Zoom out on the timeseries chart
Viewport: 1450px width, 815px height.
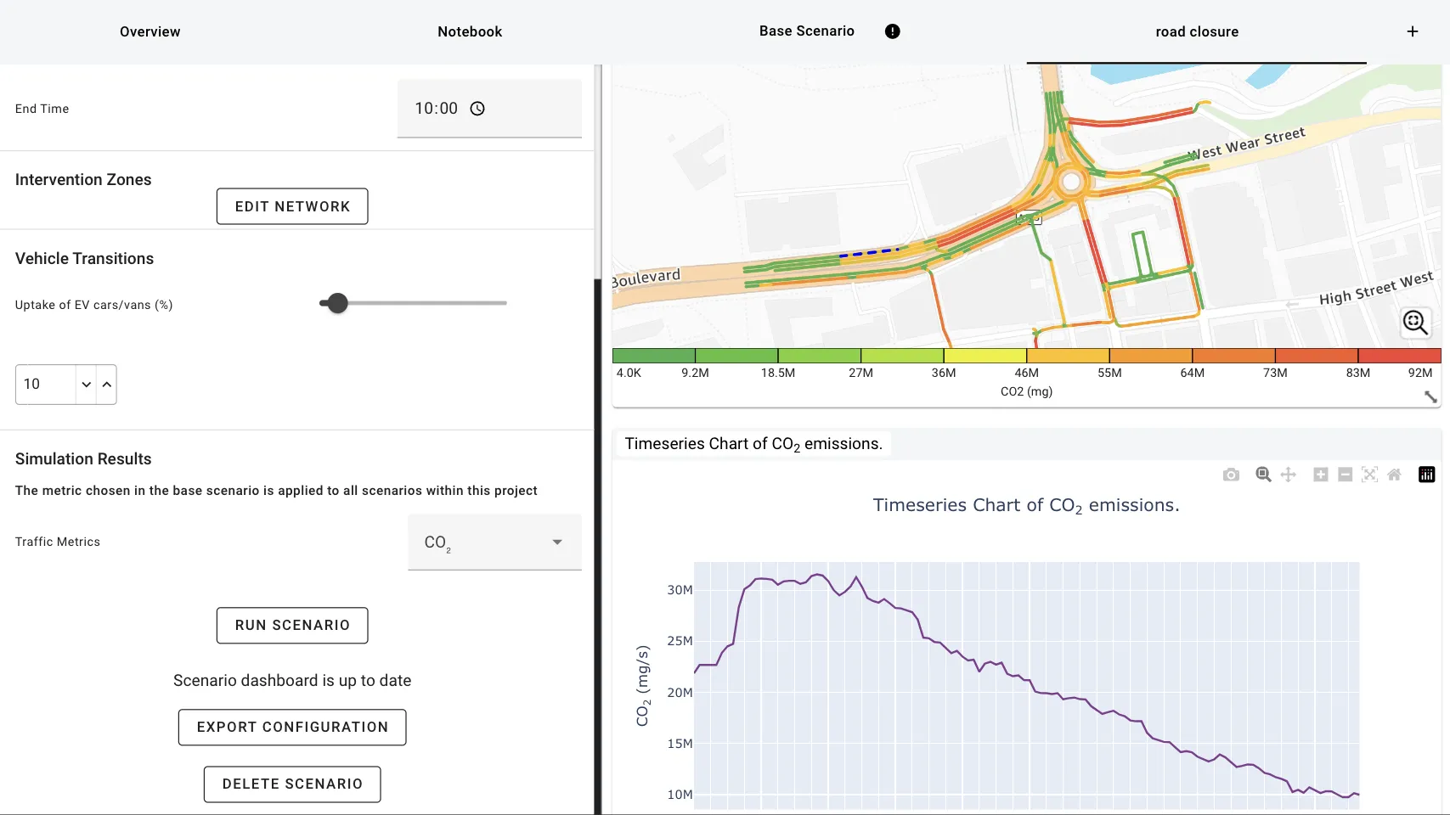click(x=1346, y=475)
